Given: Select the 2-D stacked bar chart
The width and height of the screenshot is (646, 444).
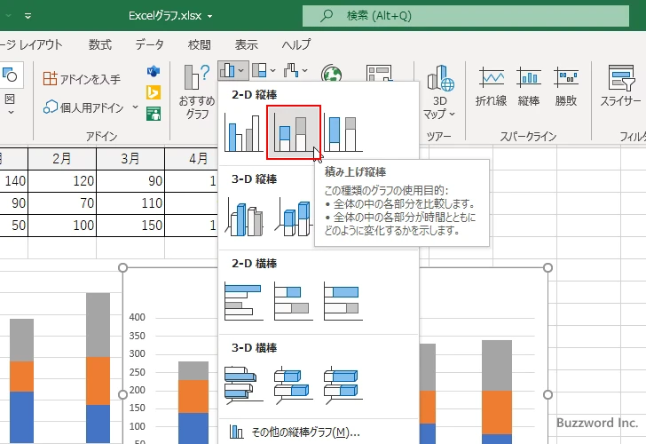Looking at the screenshot, I should click(294, 301).
